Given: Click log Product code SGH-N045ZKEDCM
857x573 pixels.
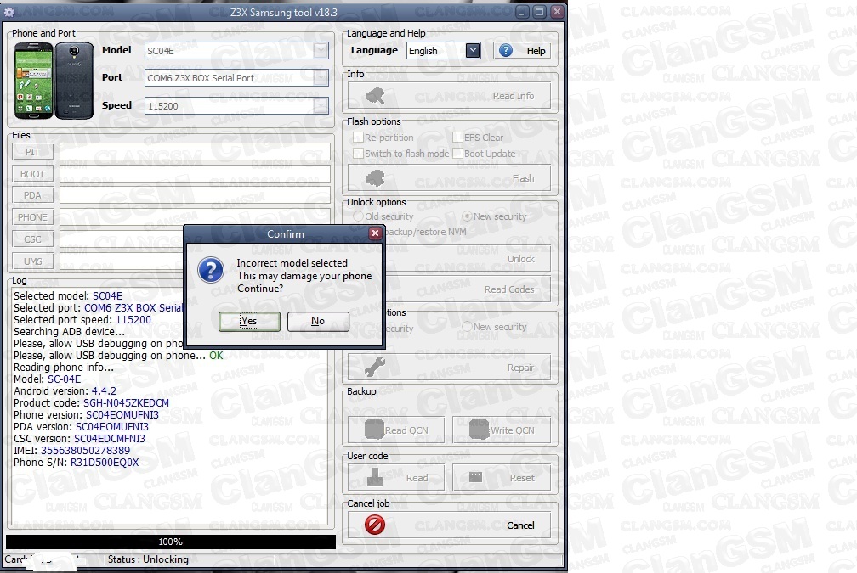Looking at the screenshot, I should [x=126, y=403].
